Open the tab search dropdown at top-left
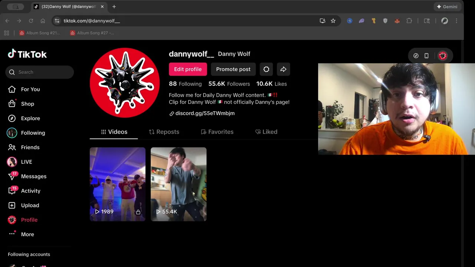 [x=16, y=7]
